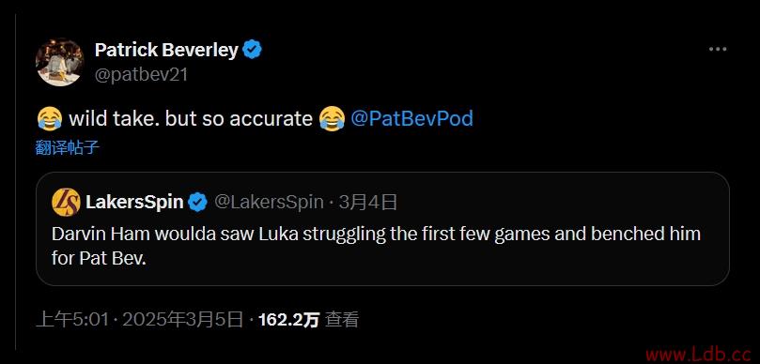This screenshot has width=760, height=364.
Task: Click the LakersSpin LS logo avatar
Action: pyautogui.click(x=66, y=203)
